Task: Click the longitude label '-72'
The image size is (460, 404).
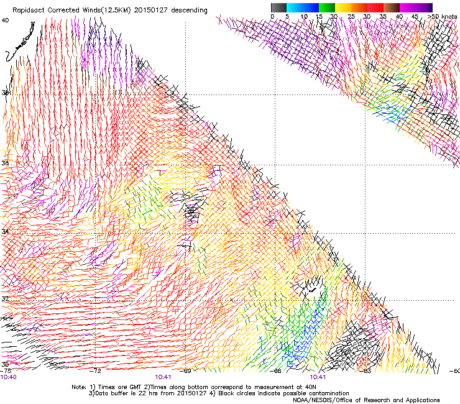Action: click(95, 371)
